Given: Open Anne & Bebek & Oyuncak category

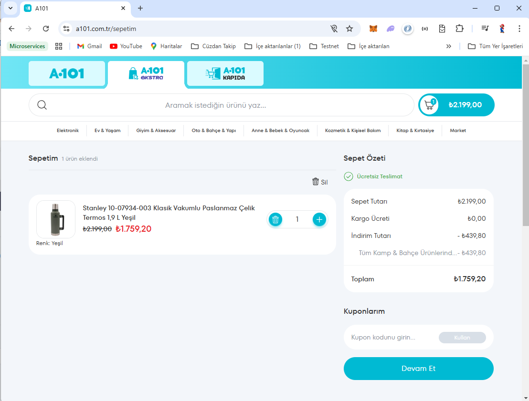Looking at the screenshot, I should point(280,131).
